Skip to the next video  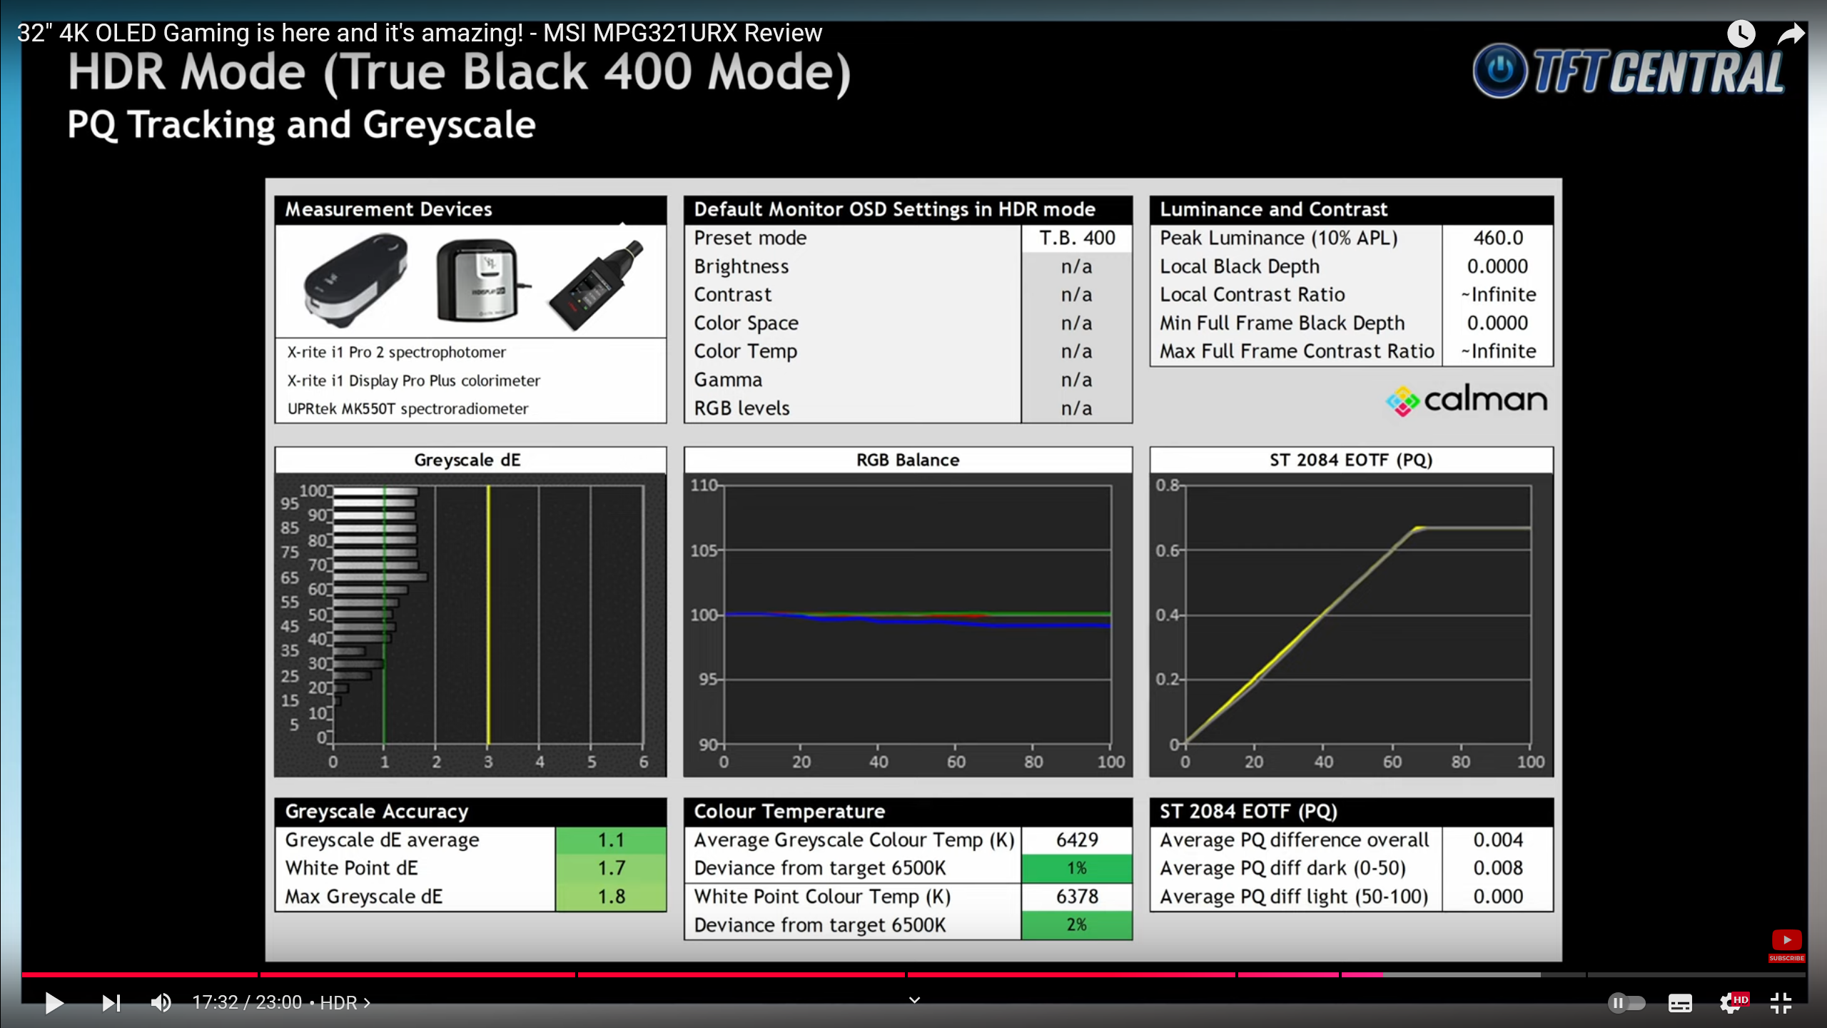(x=111, y=1003)
